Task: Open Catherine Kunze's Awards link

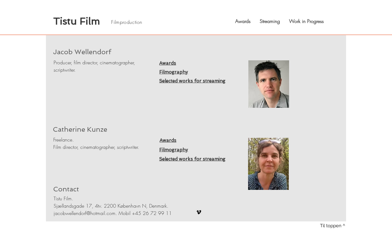Action: (168, 140)
